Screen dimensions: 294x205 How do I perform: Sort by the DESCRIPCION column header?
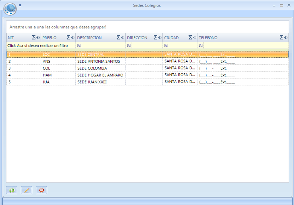(93, 38)
